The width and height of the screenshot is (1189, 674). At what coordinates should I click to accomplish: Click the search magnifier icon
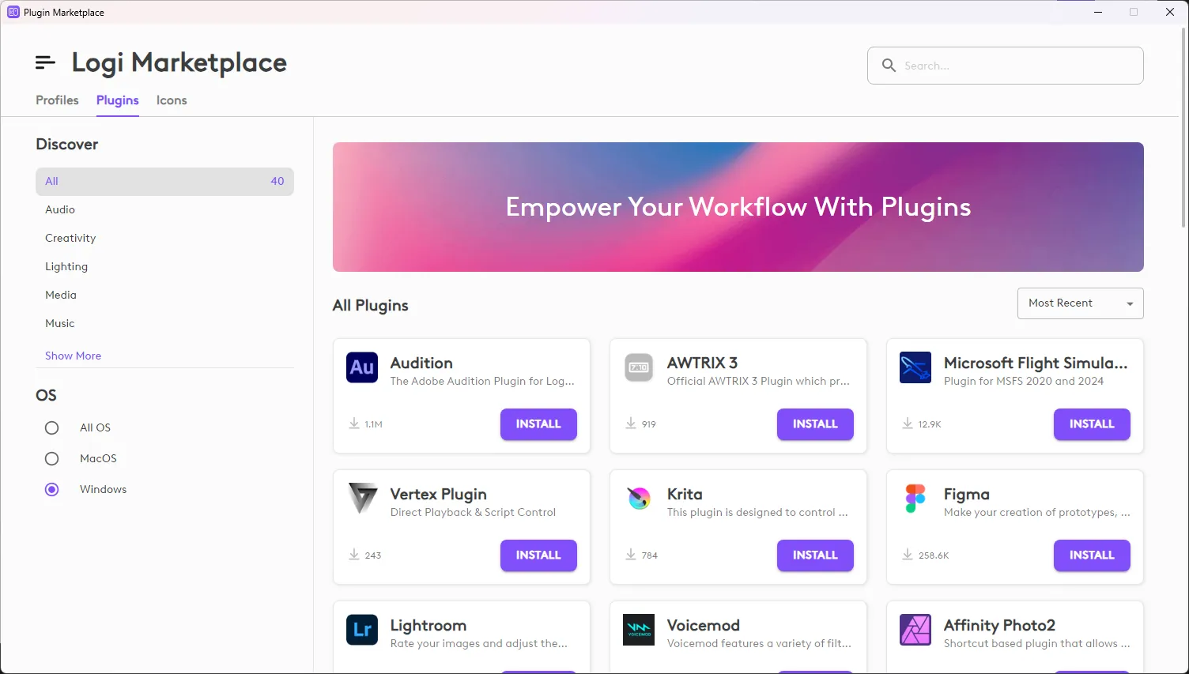(x=889, y=66)
